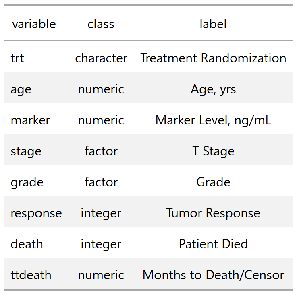This screenshot has width=297, height=295.
Task: Select the 'Treatment Randomization' label cell
Action: (213, 58)
